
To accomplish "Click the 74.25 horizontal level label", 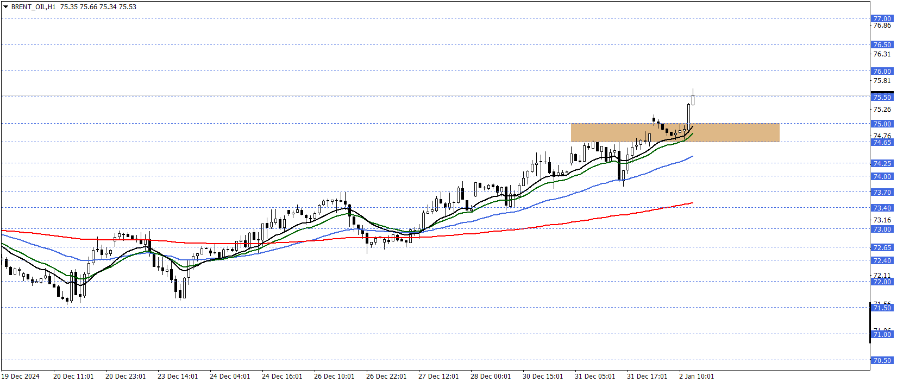I will pos(882,163).
